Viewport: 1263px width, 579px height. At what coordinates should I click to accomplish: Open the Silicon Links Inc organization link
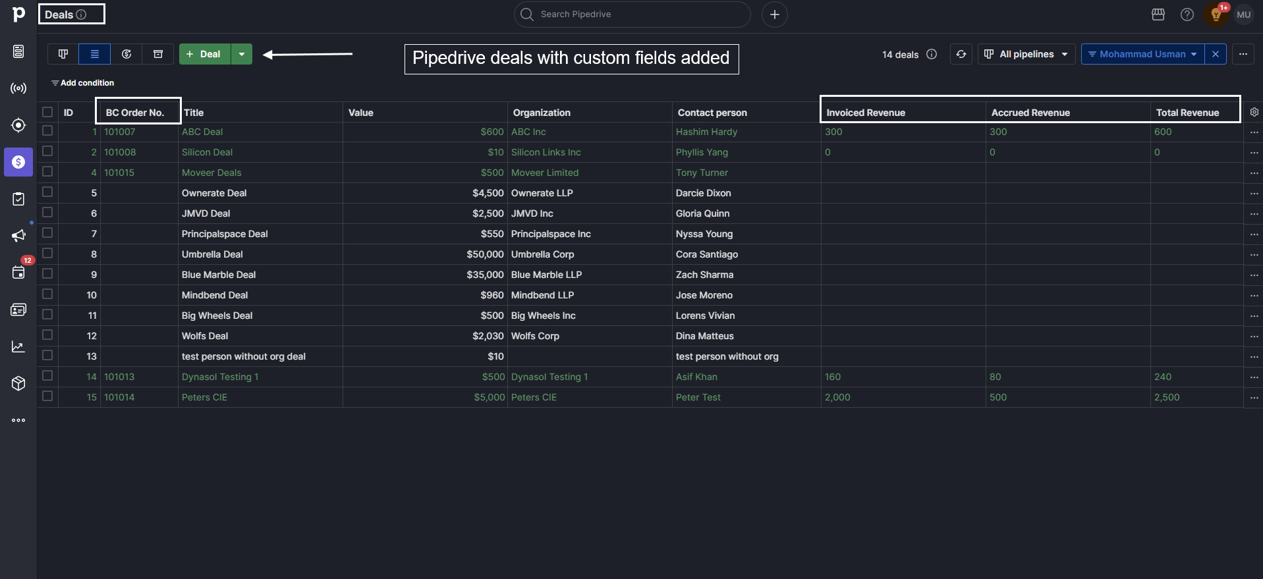coord(546,152)
